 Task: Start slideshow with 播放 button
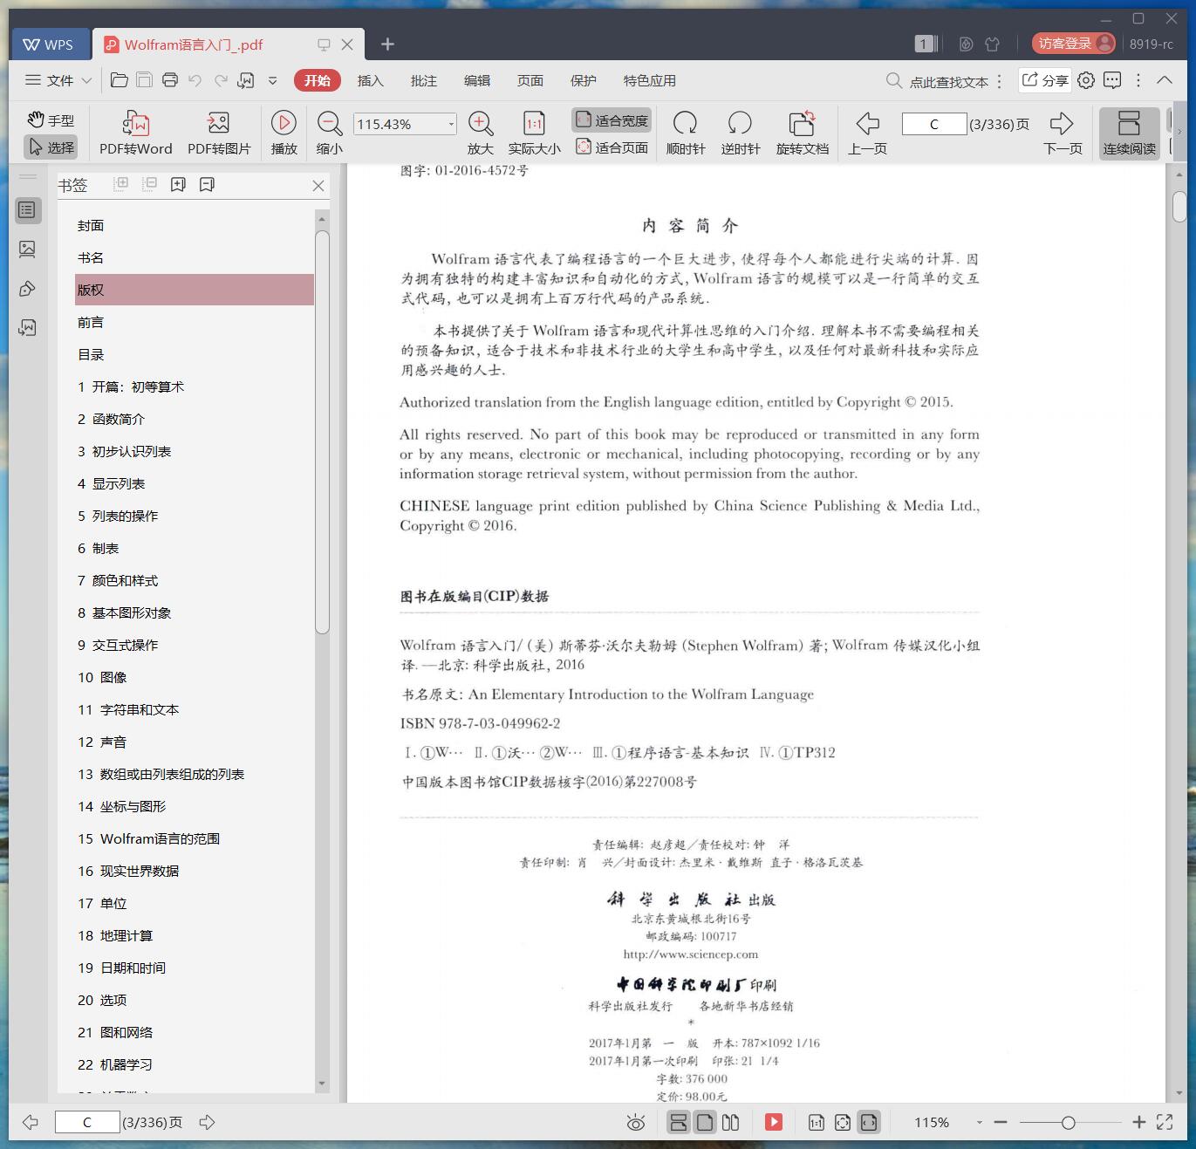coord(284,133)
